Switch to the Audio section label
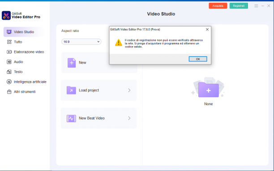This screenshot has width=274, height=171. 18,62
